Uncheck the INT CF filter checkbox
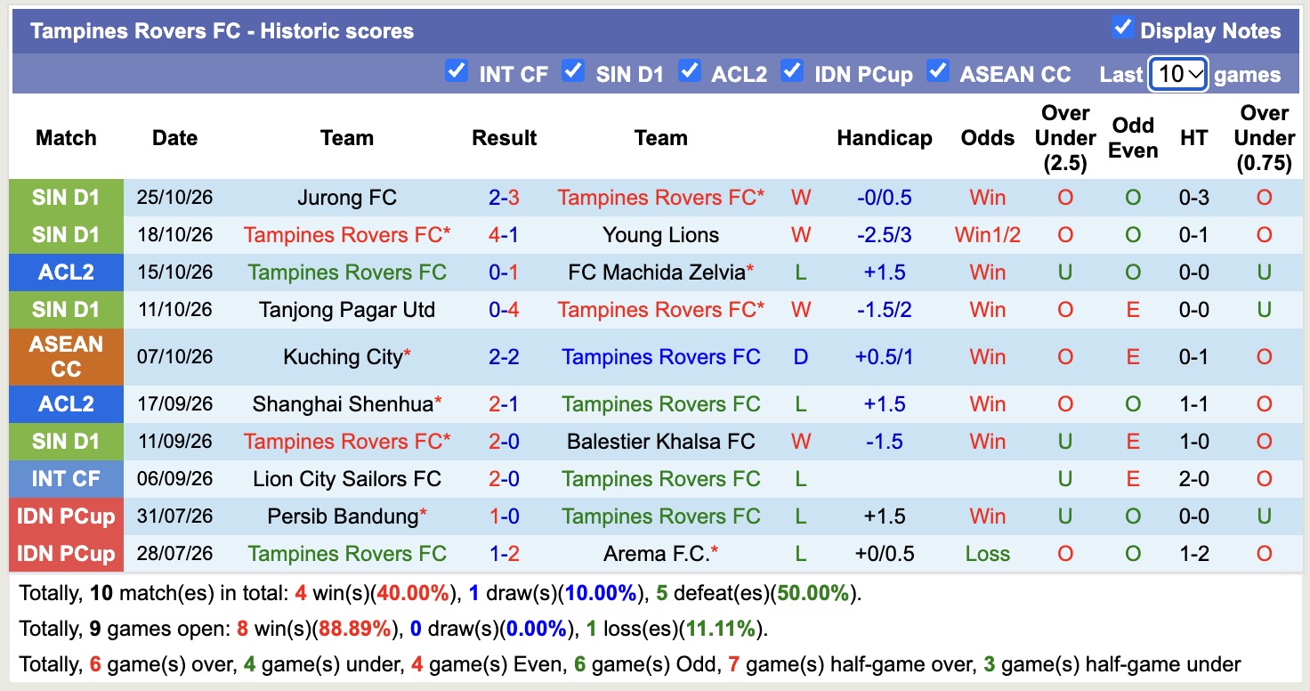Image resolution: width=1310 pixels, height=691 pixels. [x=457, y=70]
